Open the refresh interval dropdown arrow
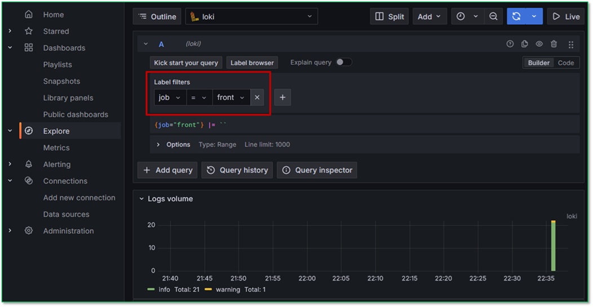 pyautogui.click(x=534, y=16)
